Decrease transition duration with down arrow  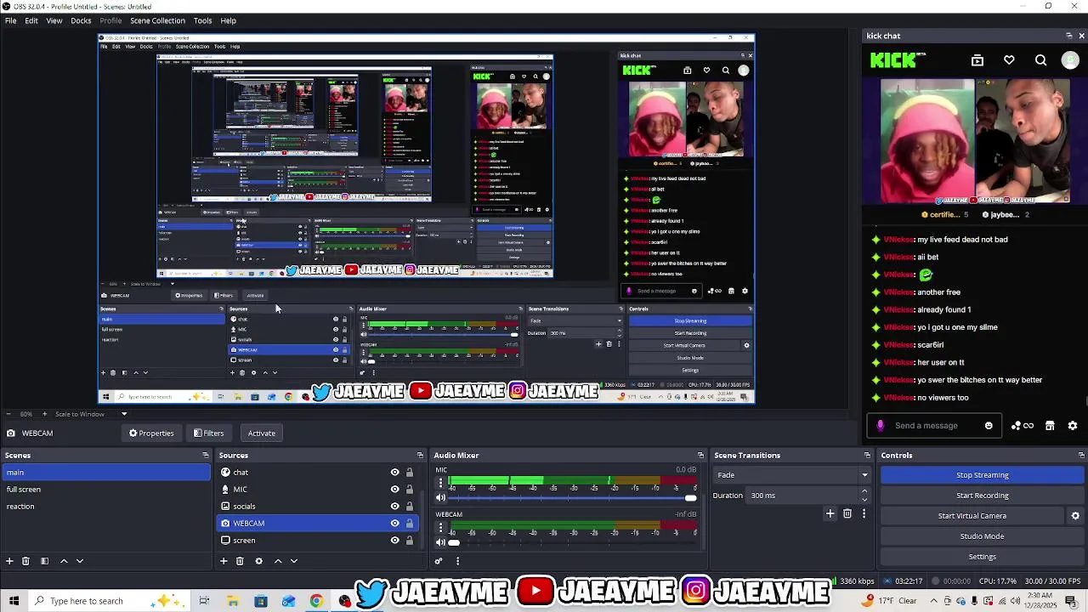pos(864,499)
